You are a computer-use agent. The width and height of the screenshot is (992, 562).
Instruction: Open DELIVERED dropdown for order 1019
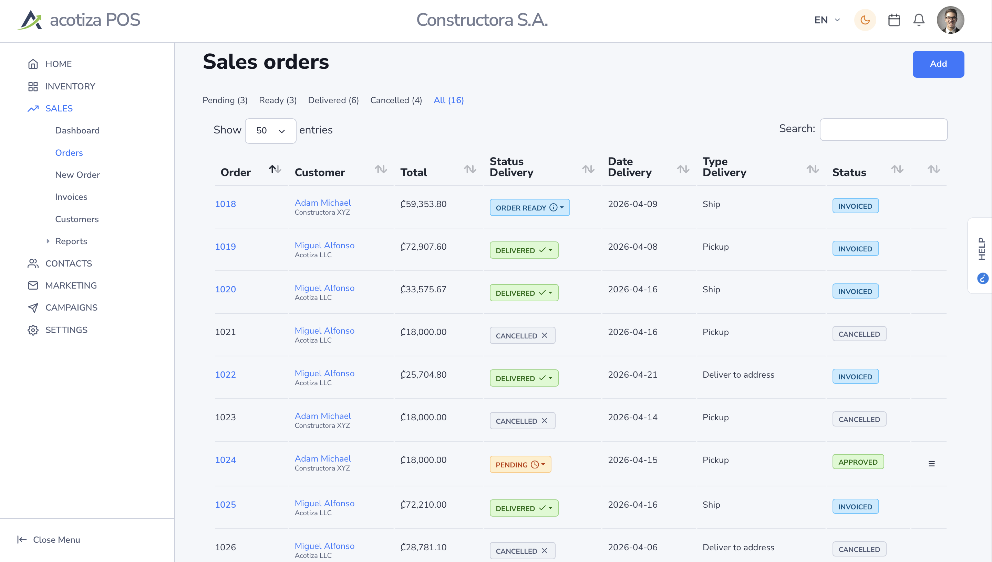(524, 250)
